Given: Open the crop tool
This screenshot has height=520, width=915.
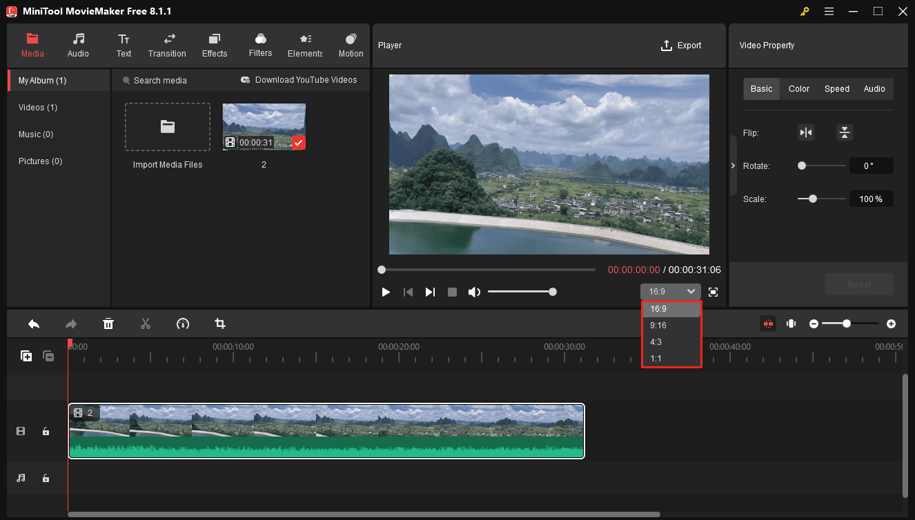Looking at the screenshot, I should (220, 323).
